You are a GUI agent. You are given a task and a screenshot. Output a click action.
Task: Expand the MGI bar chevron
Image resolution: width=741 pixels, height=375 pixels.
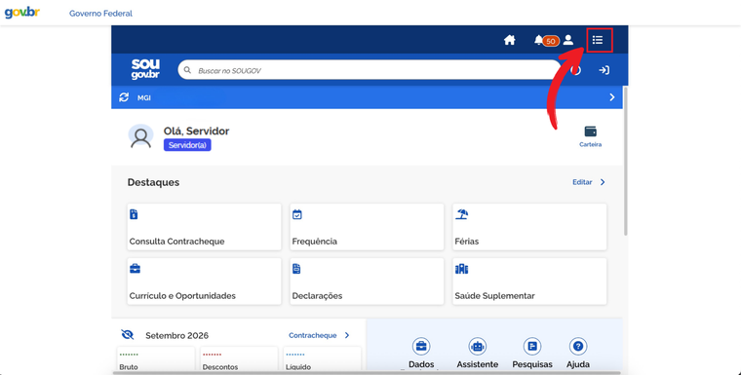[x=612, y=97]
